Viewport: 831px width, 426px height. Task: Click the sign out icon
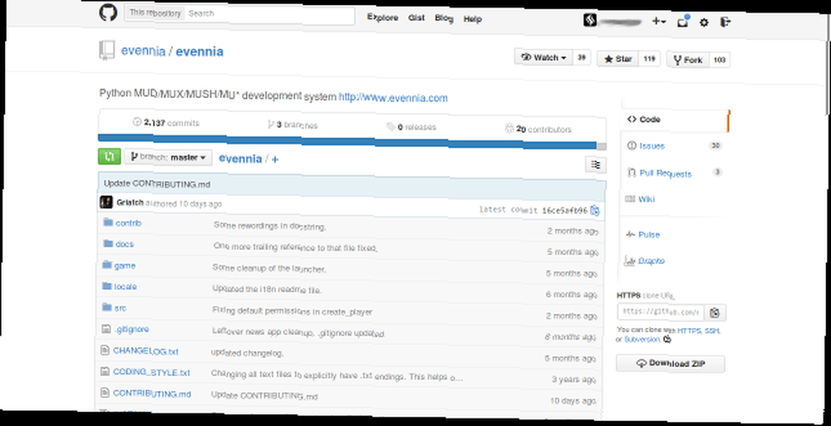[x=725, y=22]
